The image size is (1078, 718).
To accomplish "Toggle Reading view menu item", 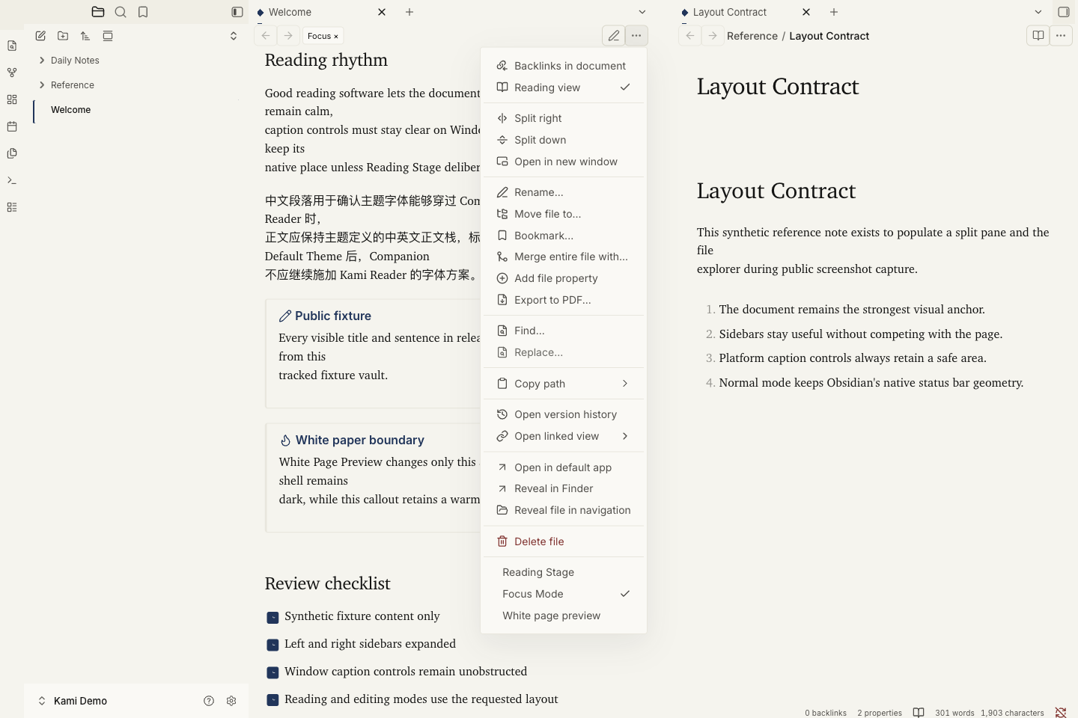I will pos(564,88).
